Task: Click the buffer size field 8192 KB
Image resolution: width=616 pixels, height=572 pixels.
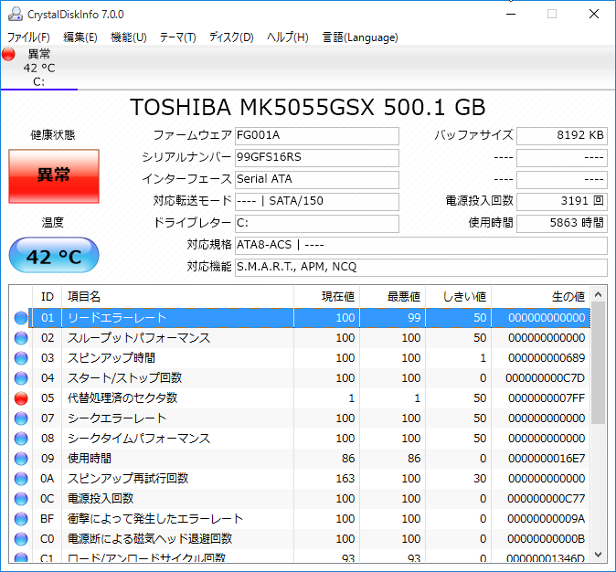Action: coord(562,135)
